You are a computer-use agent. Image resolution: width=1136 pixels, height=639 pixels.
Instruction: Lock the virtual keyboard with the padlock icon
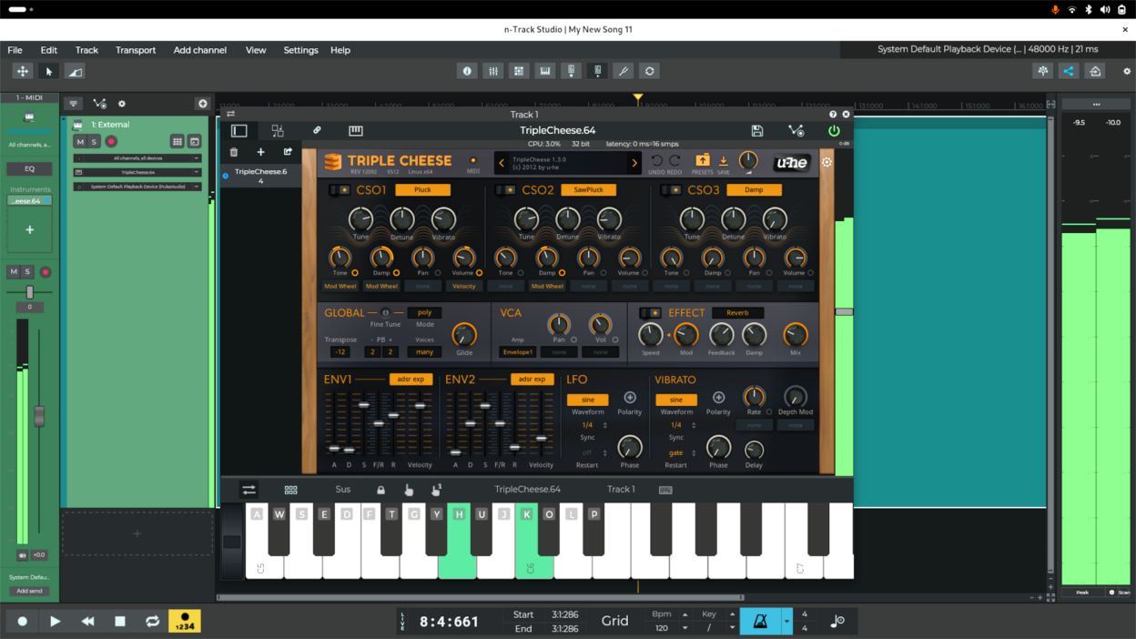[x=380, y=490]
